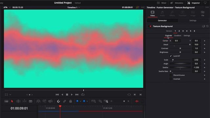Switch to Gradient controls tab
Viewport: 210px width, 118px height.
[x=178, y=36]
